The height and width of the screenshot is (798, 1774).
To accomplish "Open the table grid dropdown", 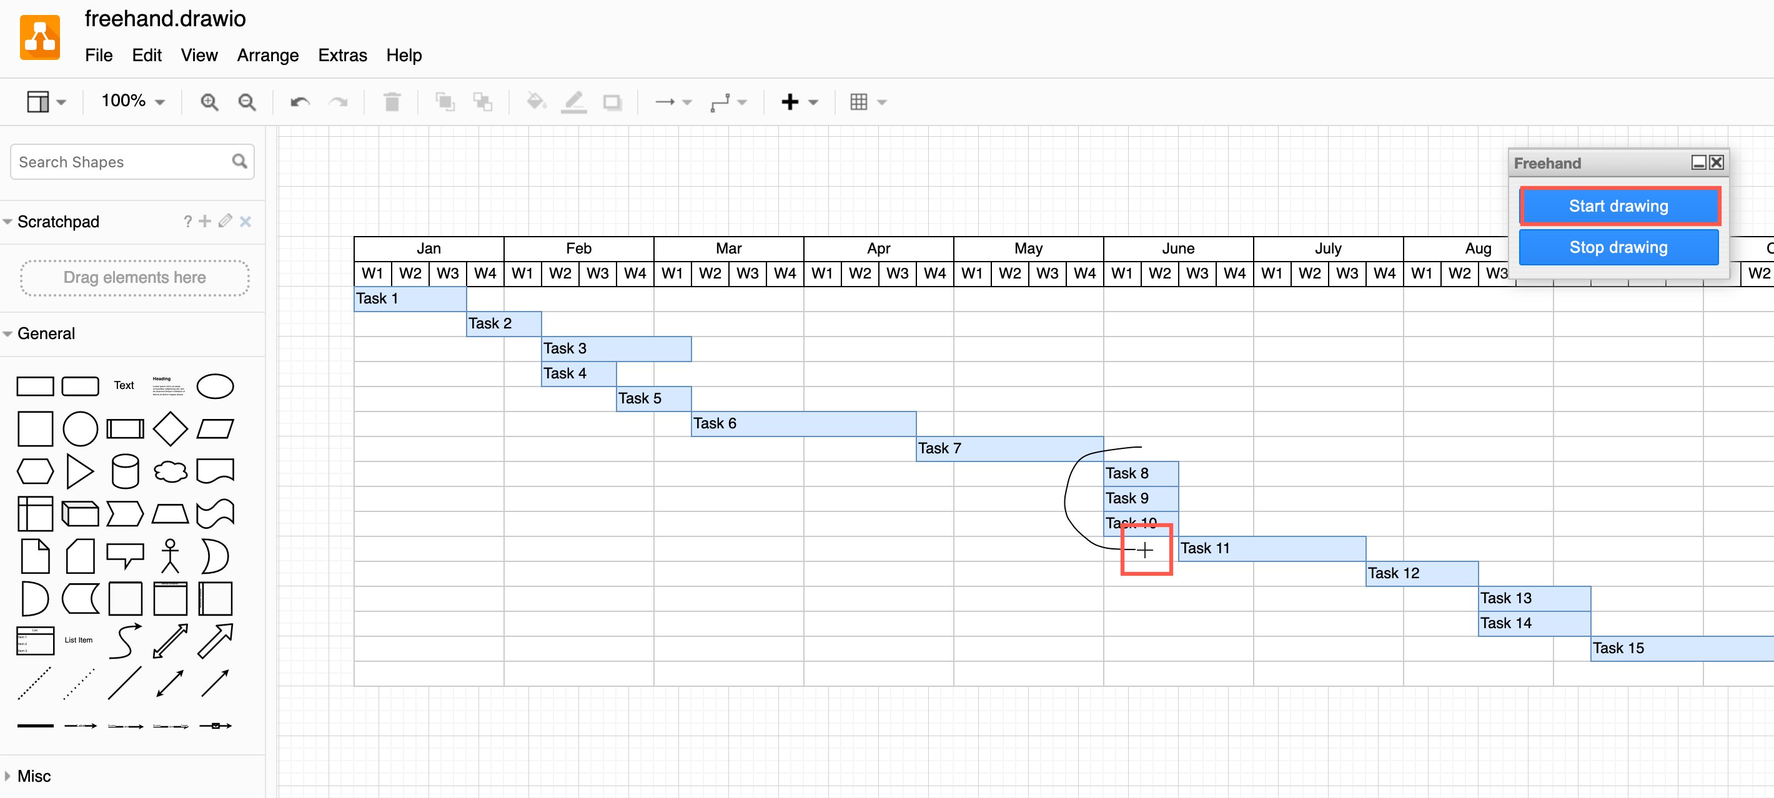I will 867,102.
